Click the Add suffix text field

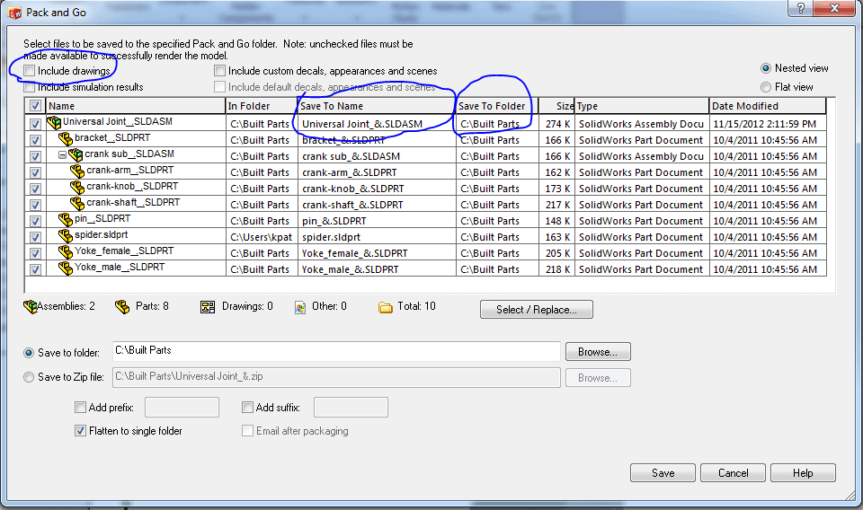pos(351,408)
